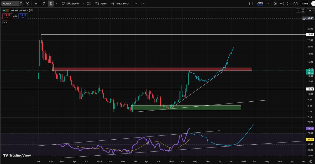Open the quick search lightning icon
315x164 pixels.
coord(275,4)
